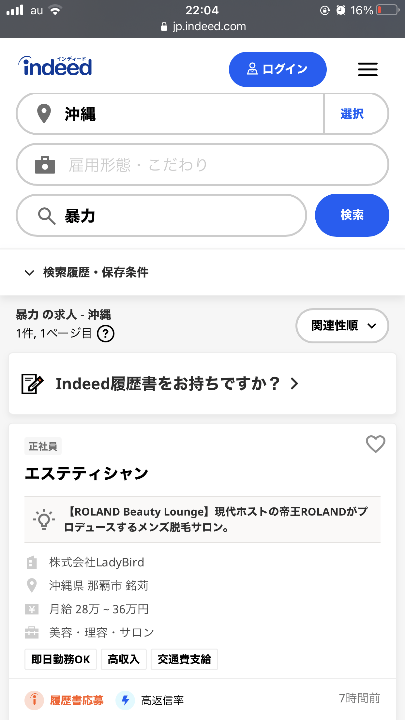The image size is (405, 720).
Task: Tap the location pin icon
Action: pos(44,114)
